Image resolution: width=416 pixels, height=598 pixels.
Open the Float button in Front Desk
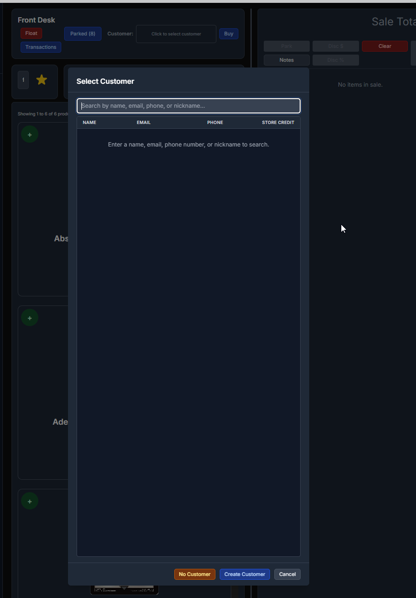tap(31, 34)
